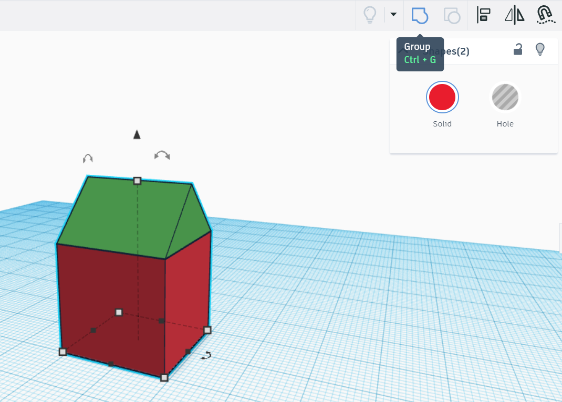Click the black midpoint handle on front-left base edge
Image resolution: width=562 pixels, height=402 pixels.
[111, 364]
